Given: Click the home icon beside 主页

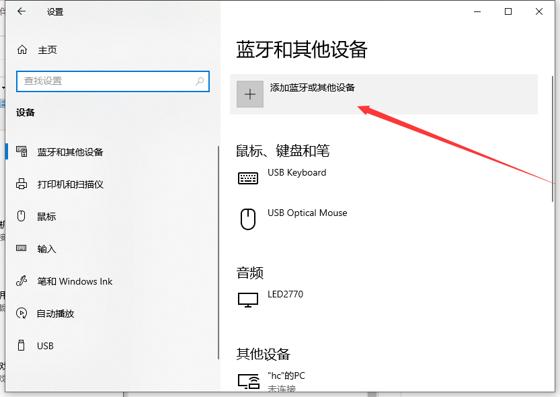Looking at the screenshot, I should (22, 50).
